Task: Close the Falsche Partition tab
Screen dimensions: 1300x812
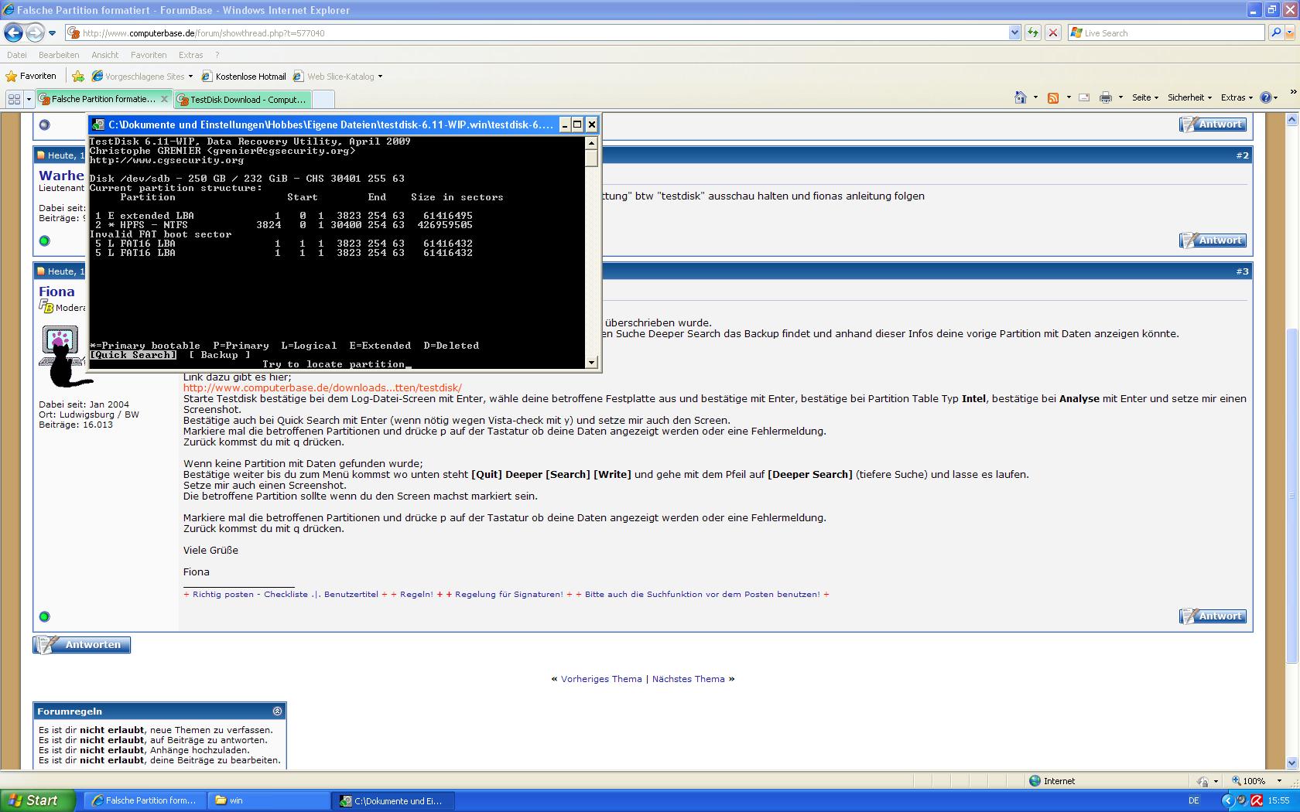Action: click(x=164, y=99)
